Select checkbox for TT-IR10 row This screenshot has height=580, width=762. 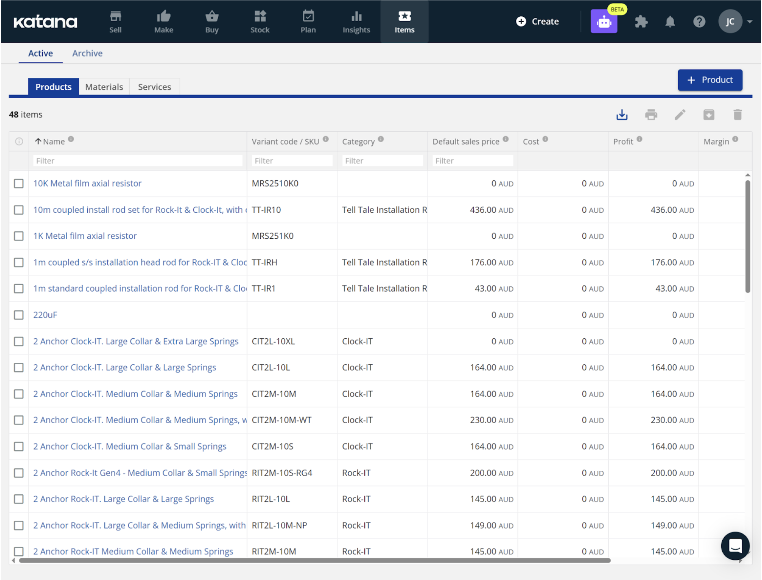[19, 210]
